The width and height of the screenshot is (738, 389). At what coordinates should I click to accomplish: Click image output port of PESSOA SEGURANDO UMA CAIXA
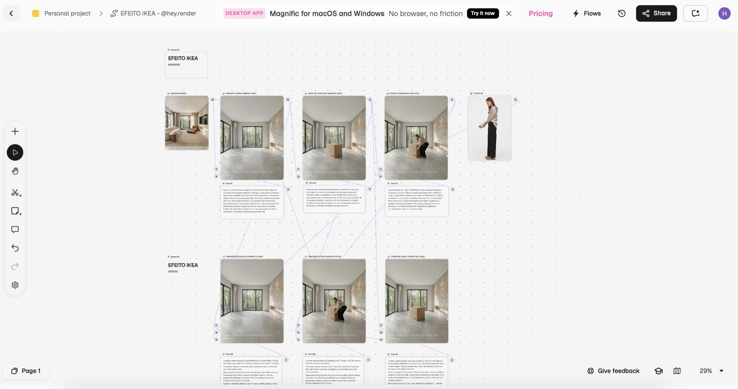(x=452, y=99)
